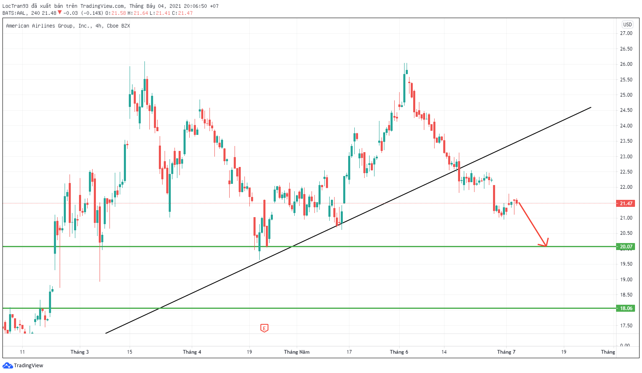
Task: Click the 18.50 price axis value
Action: point(626,295)
